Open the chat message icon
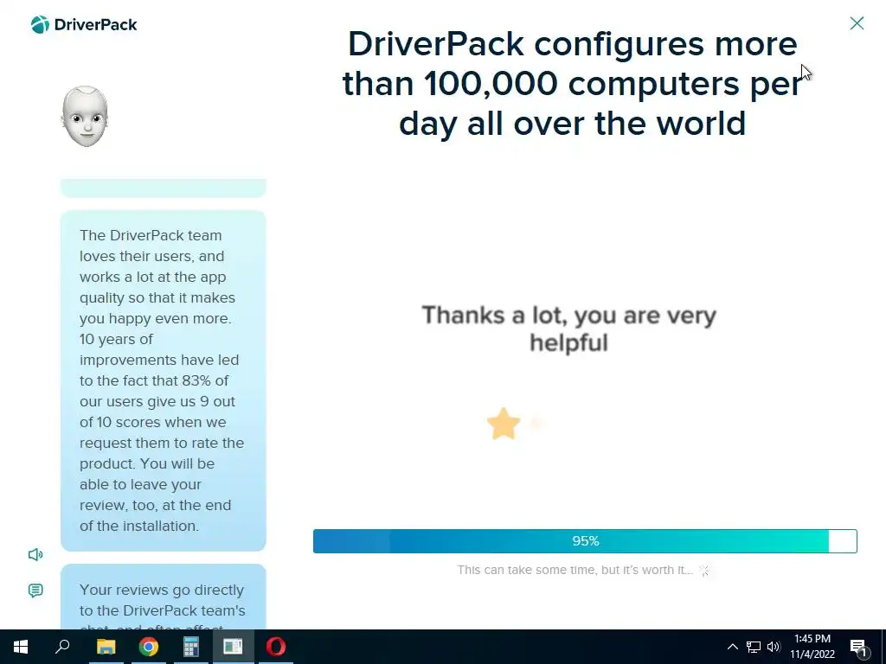The image size is (886, 664). point(35,591)
